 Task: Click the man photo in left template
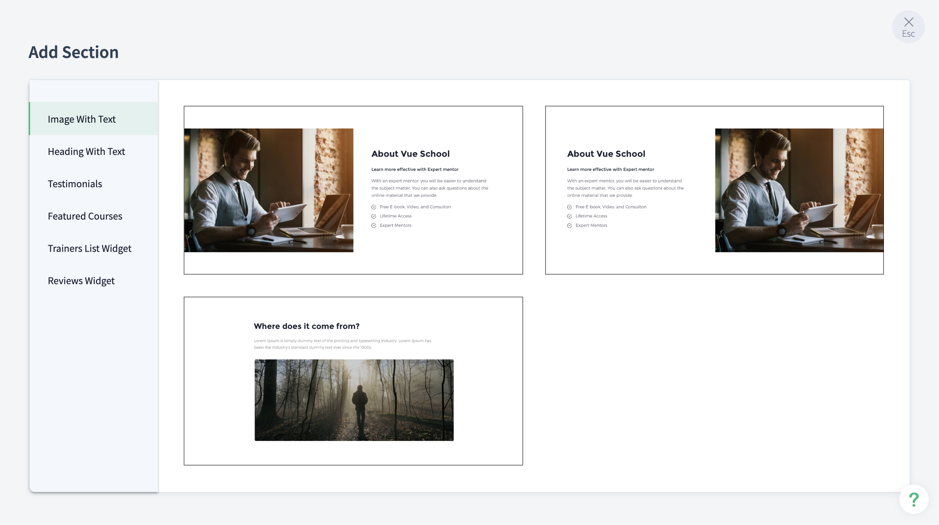click(269, 190)
